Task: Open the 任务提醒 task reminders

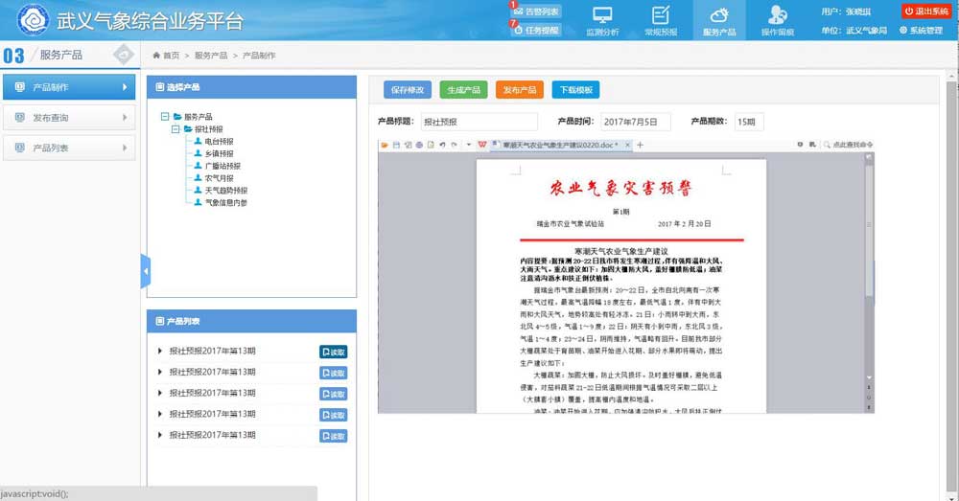Action: click(537, 30)
